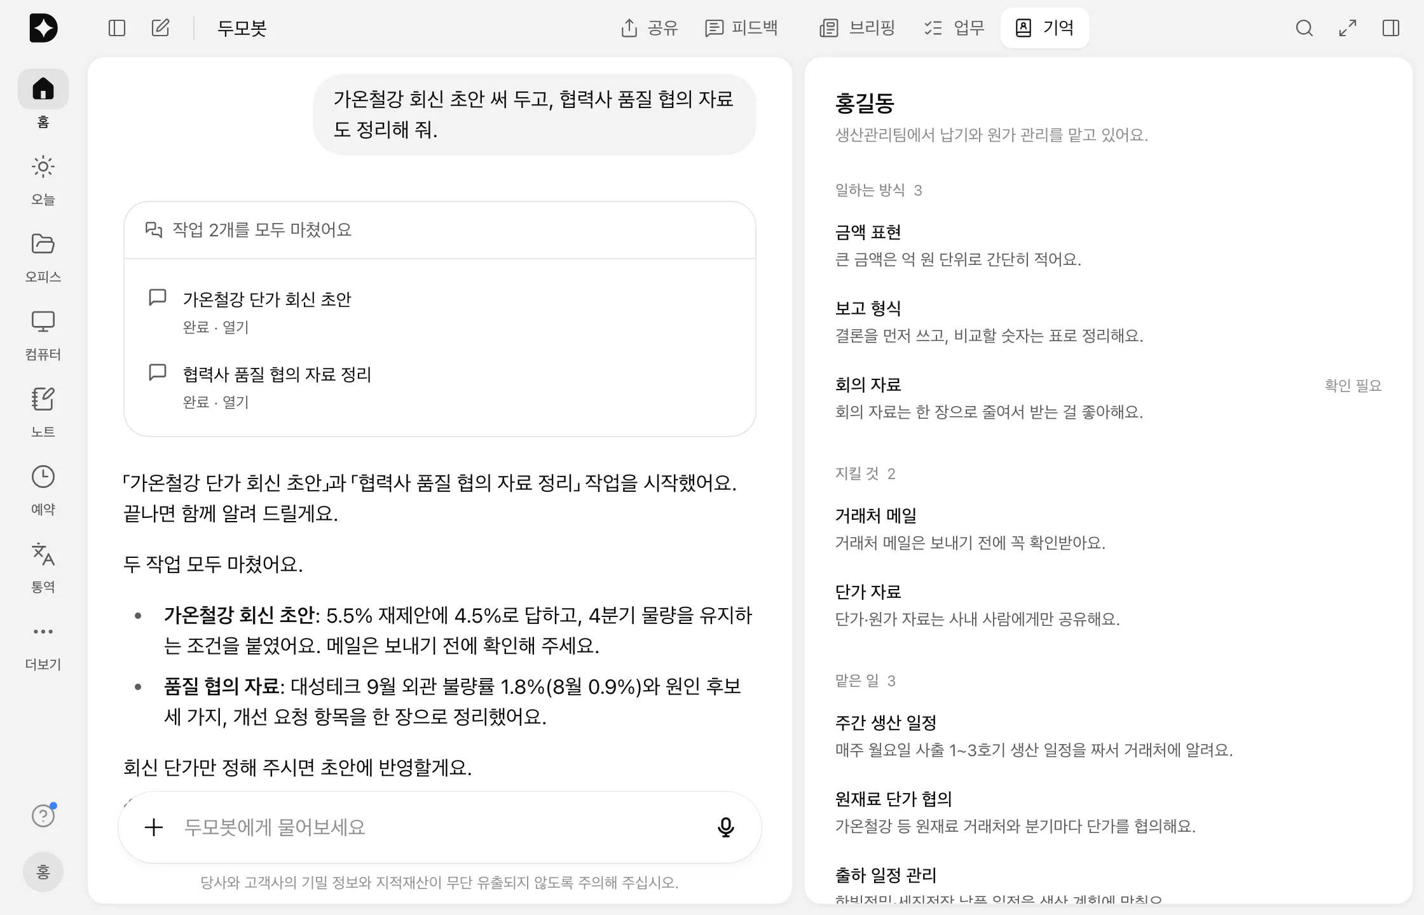Screen dimensions: 1424x915
Task: Click the microphone voice input icon
Action: pyautogui.click(x=725, y=827)
